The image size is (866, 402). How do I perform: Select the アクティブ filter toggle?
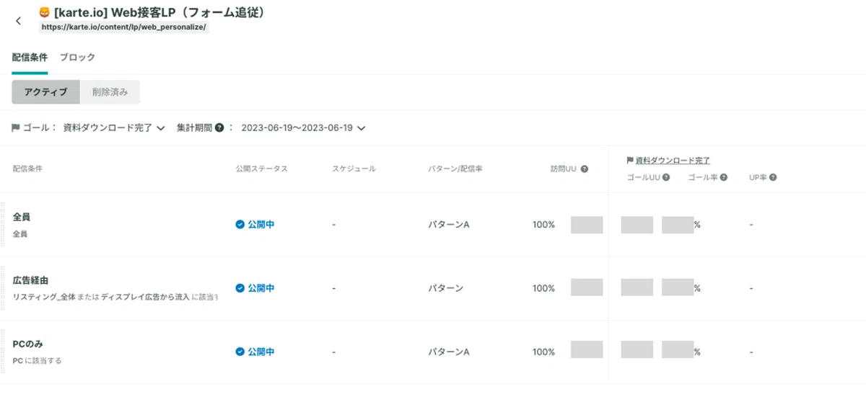45,92
